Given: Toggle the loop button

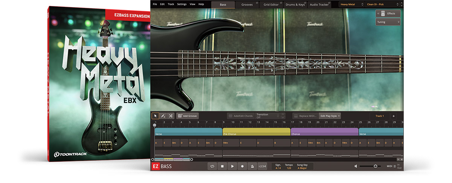Looking at the screenshot, I should tap(212, 166).
